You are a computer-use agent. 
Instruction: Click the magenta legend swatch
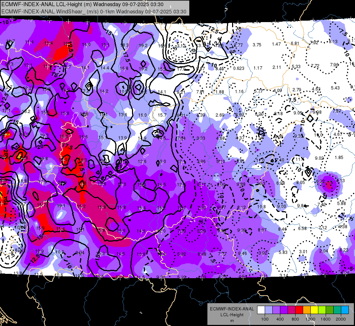tap(292, 310)
